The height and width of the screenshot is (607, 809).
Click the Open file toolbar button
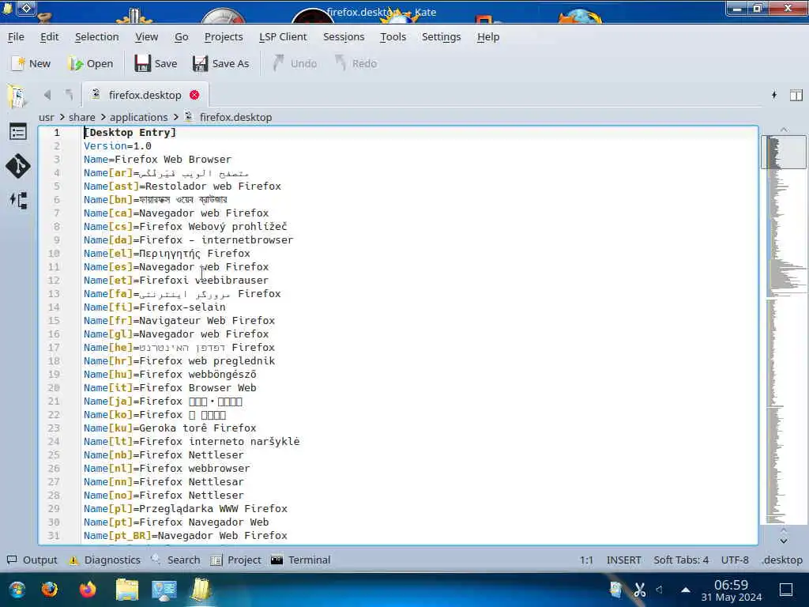(x=91, y=63)
